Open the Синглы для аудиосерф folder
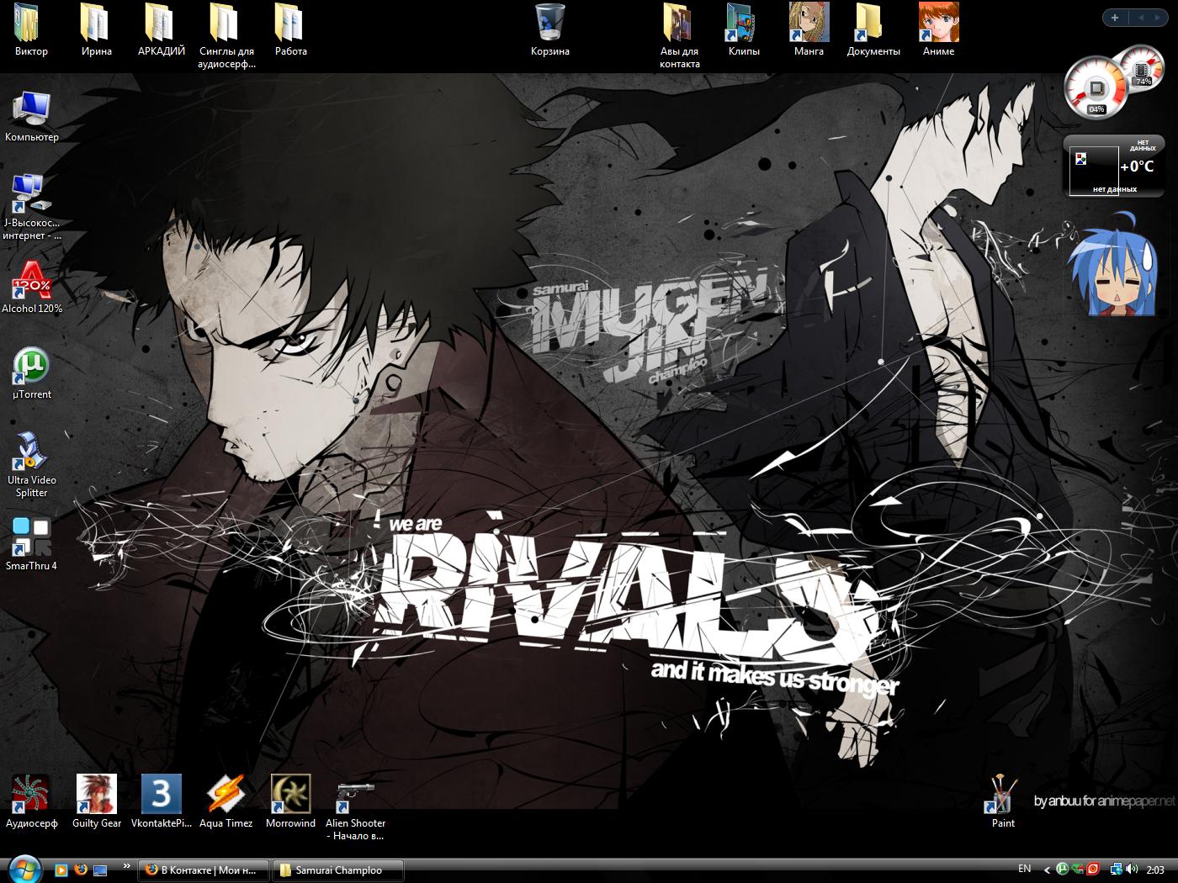Viewport: 1178px width, 883px height. point(226,35)
